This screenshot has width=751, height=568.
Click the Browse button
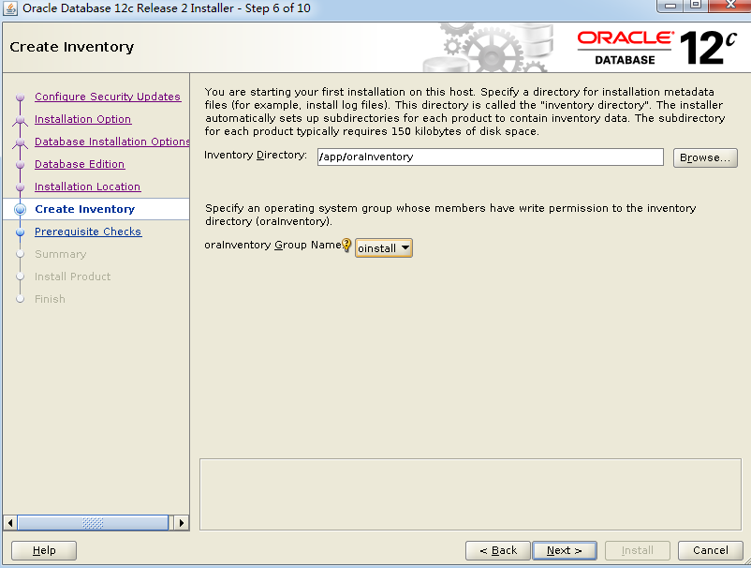705,157
